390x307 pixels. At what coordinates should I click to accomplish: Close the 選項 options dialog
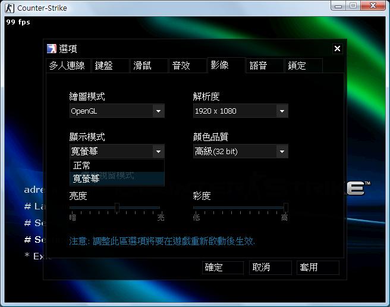click(x=337, y=49)
